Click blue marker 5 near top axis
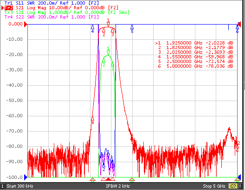The width and height of the screenshot is (245, 190). pyautogui.click(x=132, y=29)
